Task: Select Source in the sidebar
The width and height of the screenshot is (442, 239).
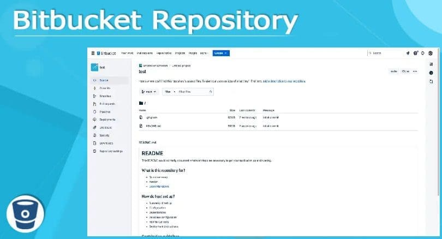Action: coord(110,80)
